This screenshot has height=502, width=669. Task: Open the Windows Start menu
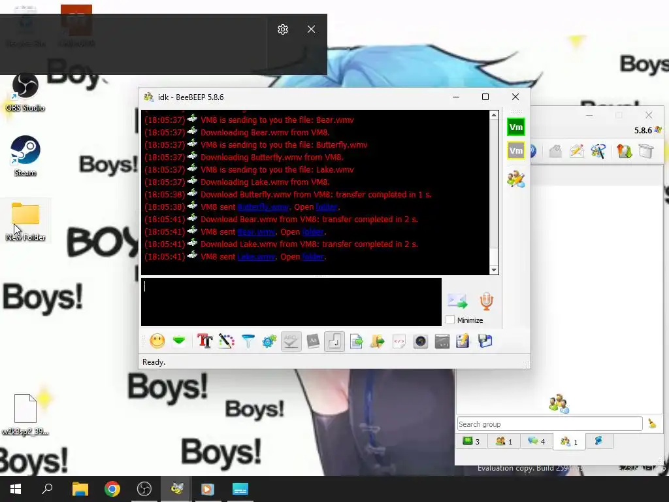(16, 489)
